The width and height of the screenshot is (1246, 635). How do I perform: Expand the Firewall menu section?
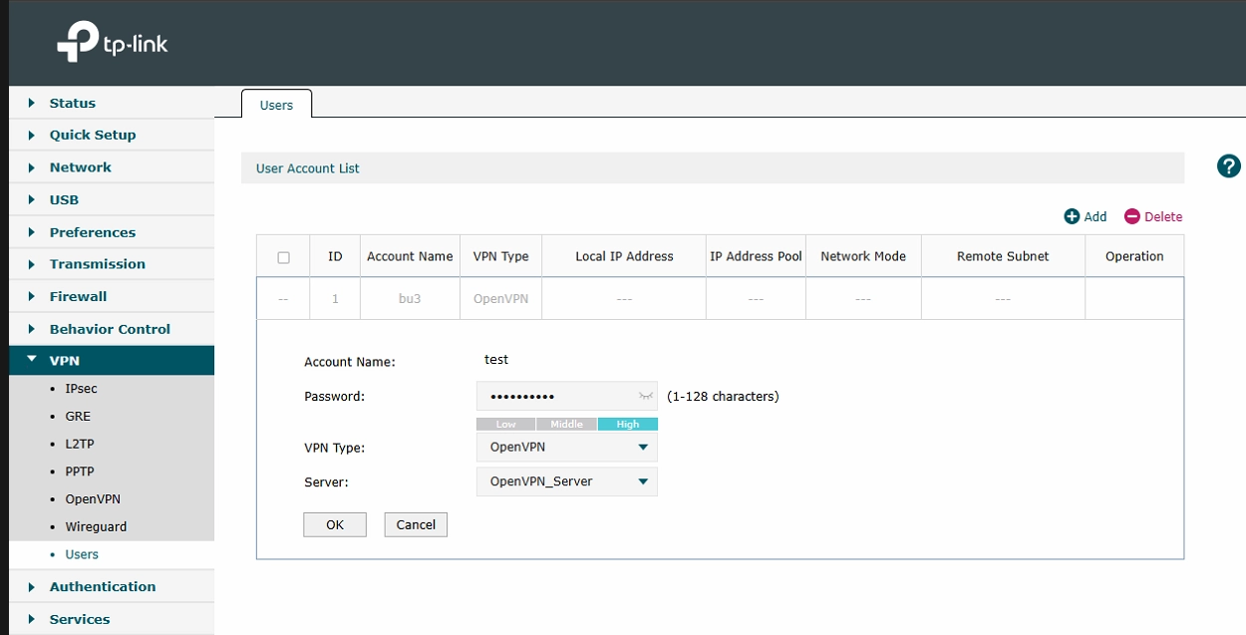(x=78, y=296)
